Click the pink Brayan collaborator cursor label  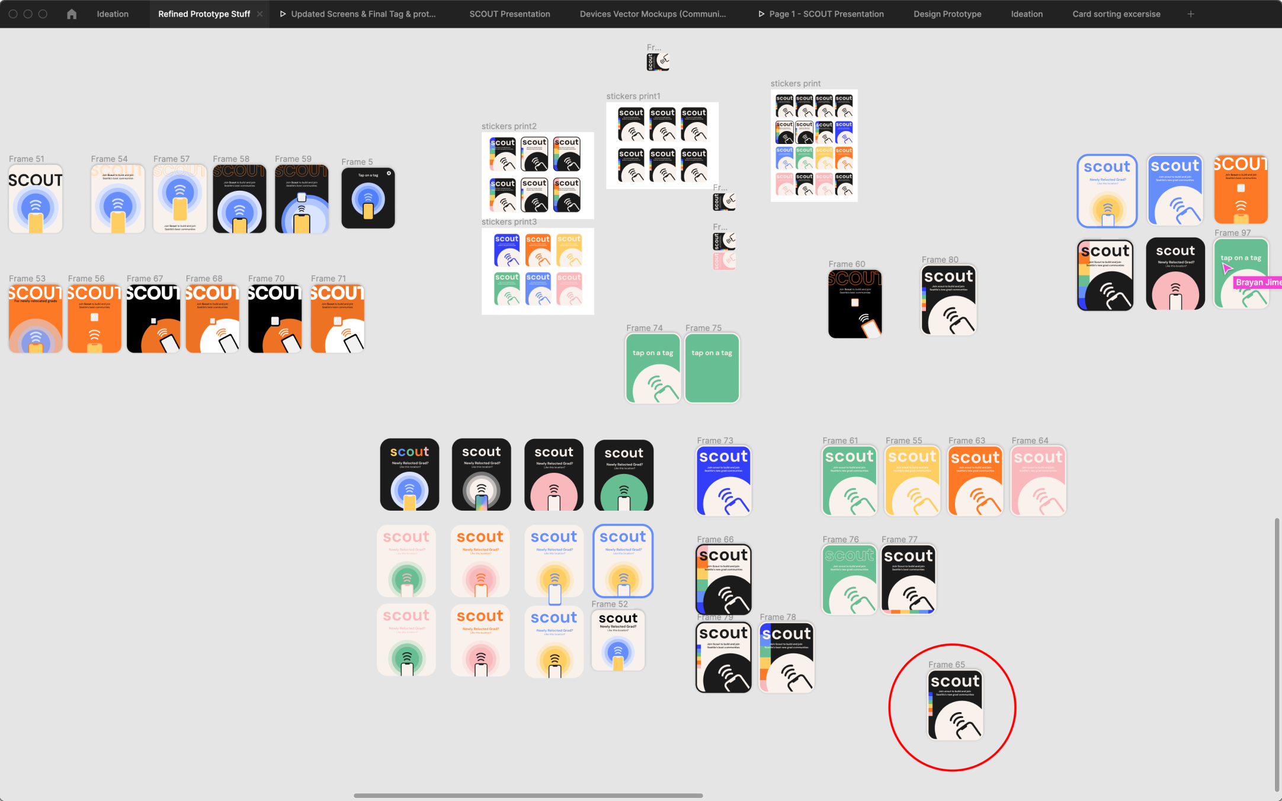coord(1257,283)
